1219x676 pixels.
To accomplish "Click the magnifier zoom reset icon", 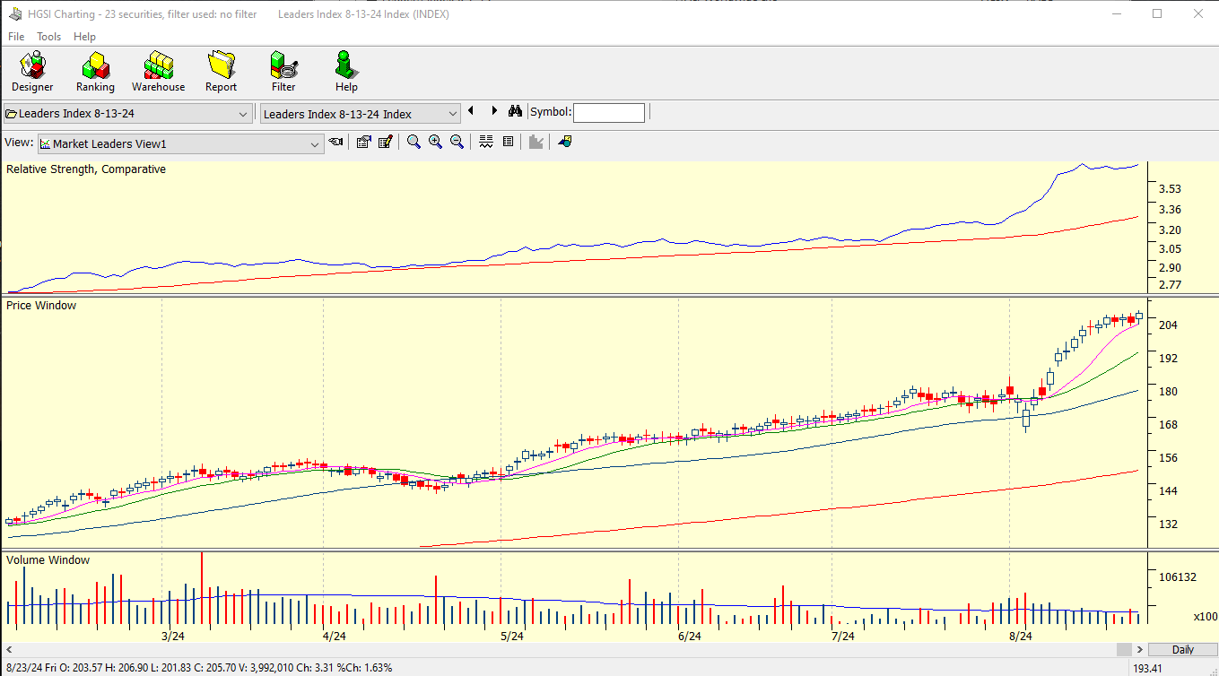I will (414, 142).
